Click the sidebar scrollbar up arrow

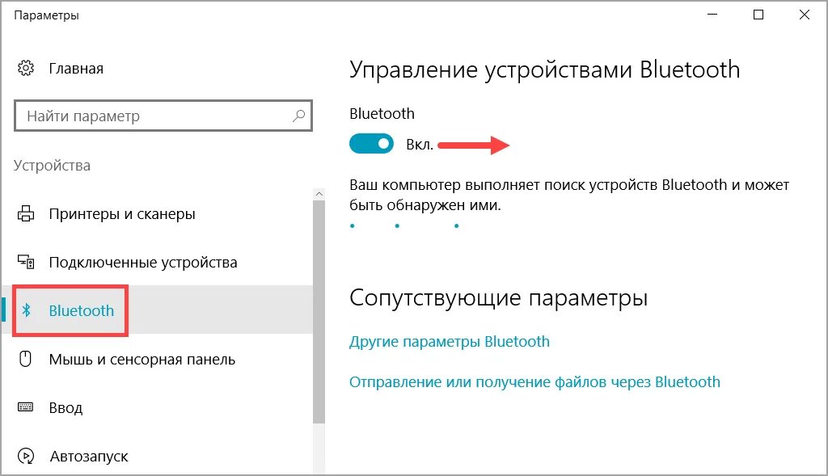pyautogui.click(x=319, y=194)
